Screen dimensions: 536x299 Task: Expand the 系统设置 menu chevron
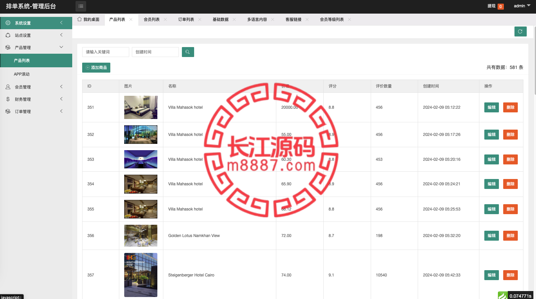[x=61, y=23]
